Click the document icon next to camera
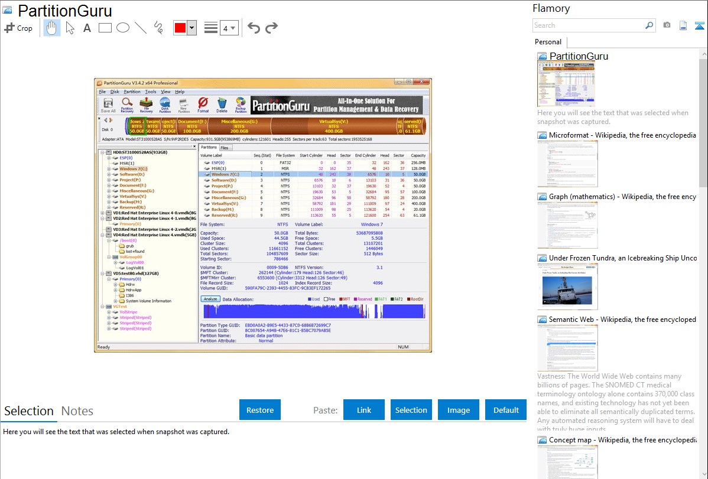 click(683, 25)
